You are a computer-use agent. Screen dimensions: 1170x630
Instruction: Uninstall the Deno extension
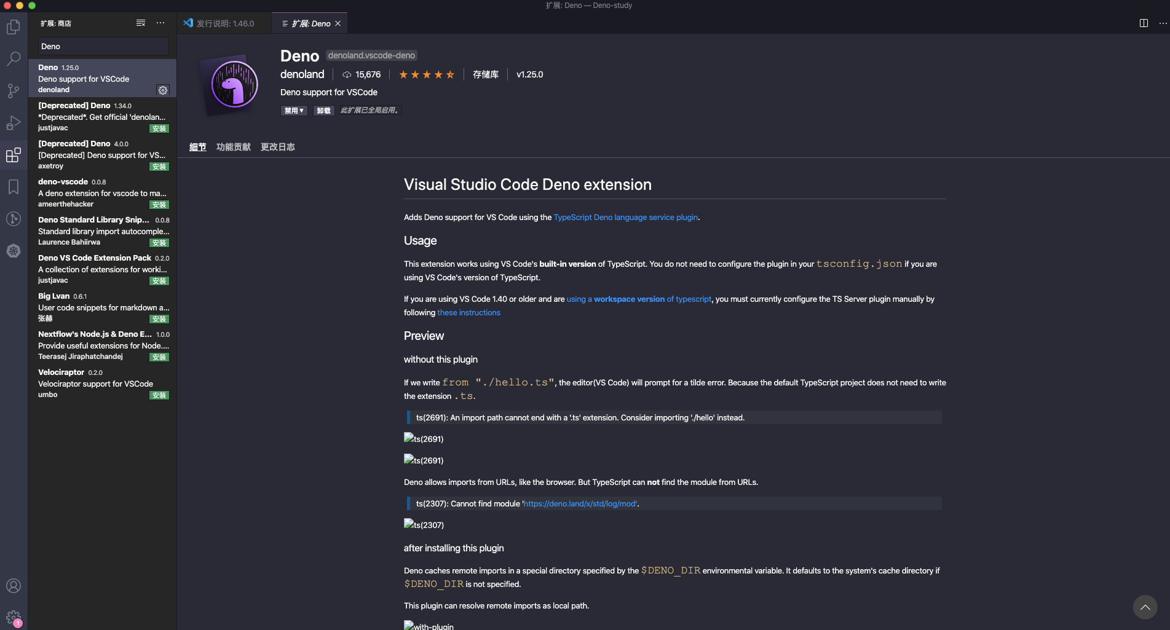[x=323, y=111]
